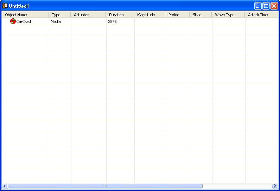Click the Style column header
The image size is (280, 191).
pyautogui.click(x=201, y=15)
